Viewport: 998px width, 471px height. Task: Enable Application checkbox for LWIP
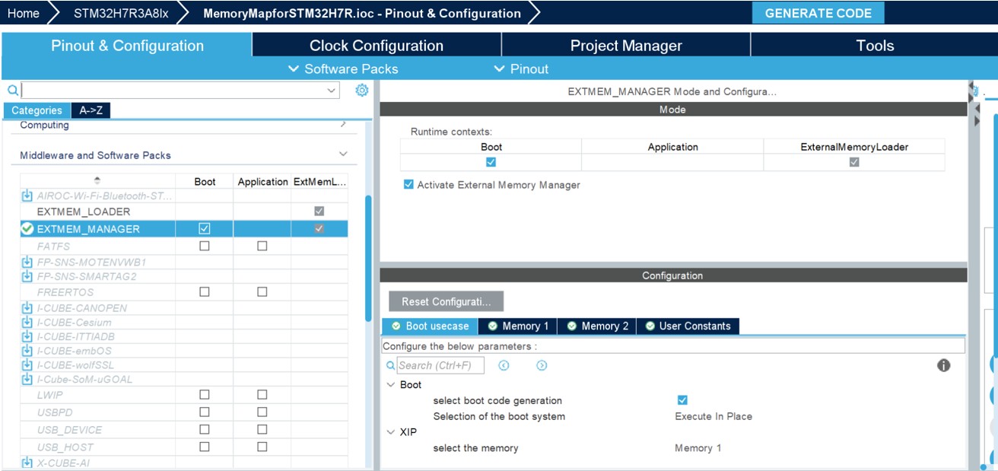click(x=262, y=395)
